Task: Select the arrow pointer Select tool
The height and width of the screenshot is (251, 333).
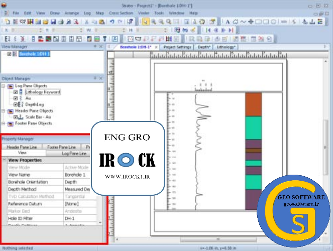Action: 146,22
